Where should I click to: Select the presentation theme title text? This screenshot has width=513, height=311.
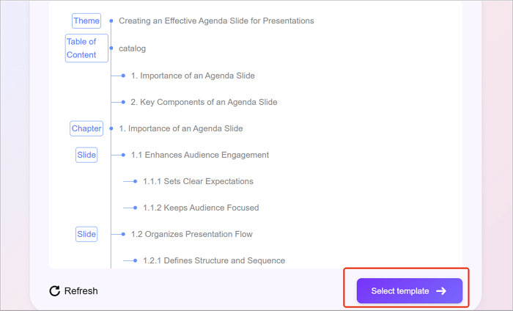[216, 21]
